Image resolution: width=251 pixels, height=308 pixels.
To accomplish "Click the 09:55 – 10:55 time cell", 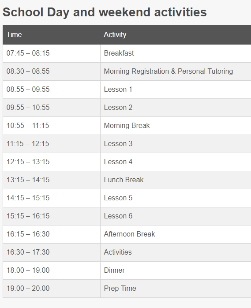I will click(52, 108).
